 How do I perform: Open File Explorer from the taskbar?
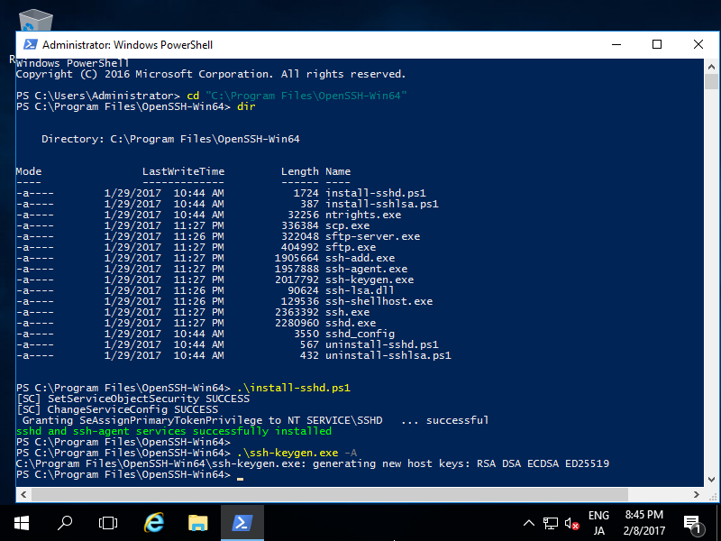pos(198,523)
